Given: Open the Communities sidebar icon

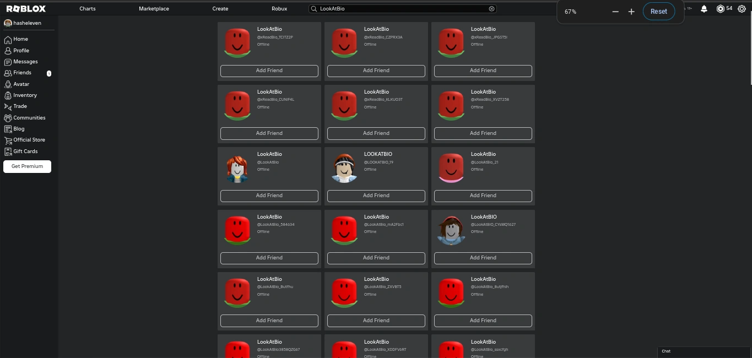Looking at the screenshot, I should (8, 118).
